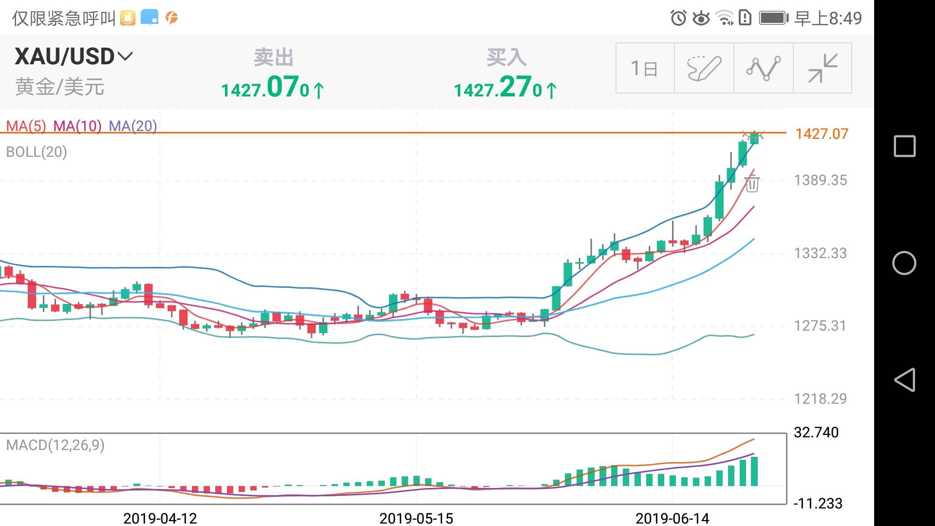Toggle the MA(5) indicator label
The width and height of the screenshot is (935, 526).
pyautogui.click(x=26, y=126)
